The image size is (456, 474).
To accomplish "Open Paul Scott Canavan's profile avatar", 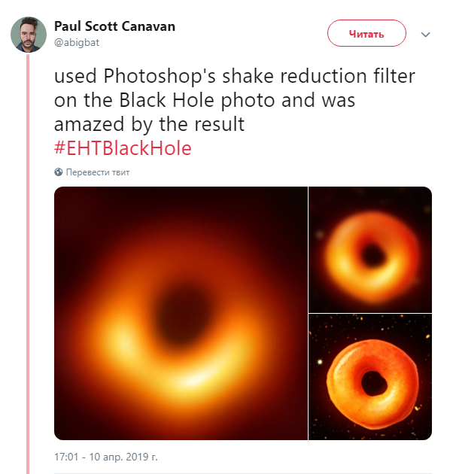I will [x=29, y=35].
